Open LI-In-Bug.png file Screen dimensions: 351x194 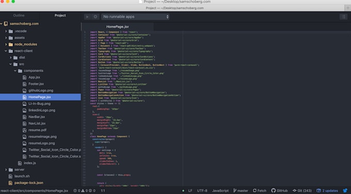click(x=39, y=103)
